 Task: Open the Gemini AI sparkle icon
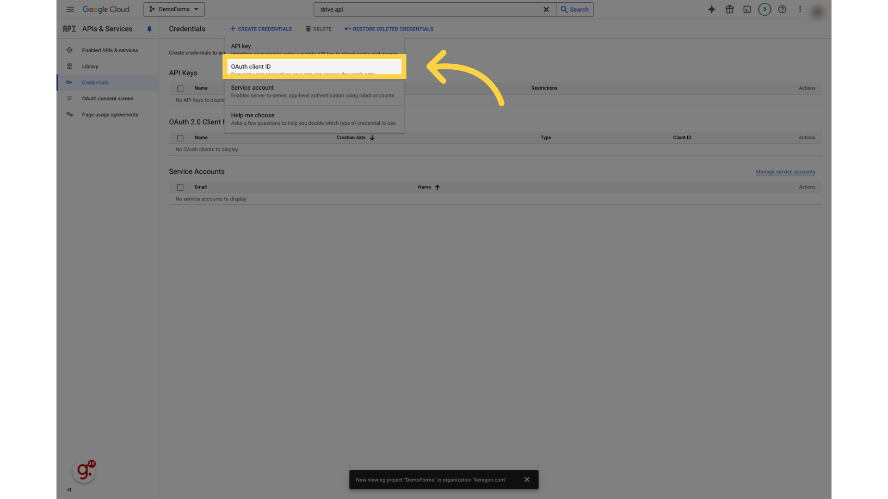tap(712, 9)
